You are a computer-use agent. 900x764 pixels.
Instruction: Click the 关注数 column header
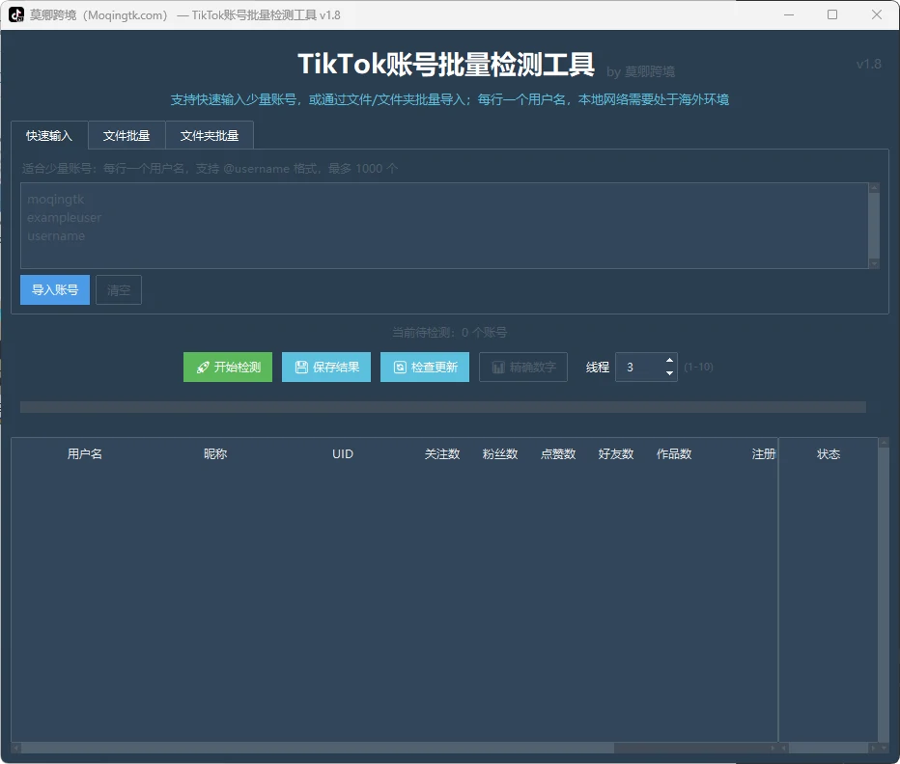442,453
